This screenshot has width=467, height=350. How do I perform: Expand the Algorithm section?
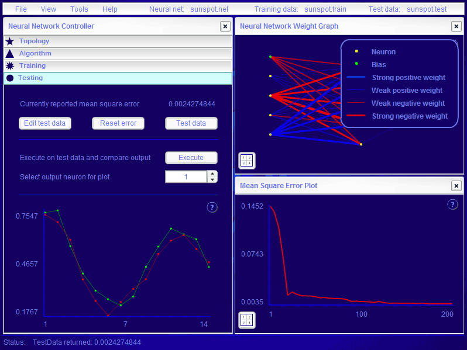117,54
